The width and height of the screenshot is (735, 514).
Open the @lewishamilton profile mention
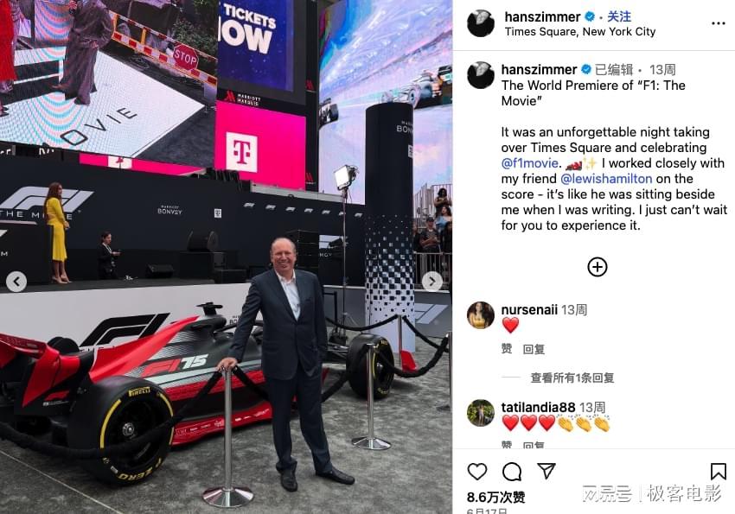(606, 178)
